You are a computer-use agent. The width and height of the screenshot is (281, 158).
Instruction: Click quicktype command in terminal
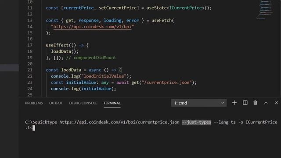(46, 122)
